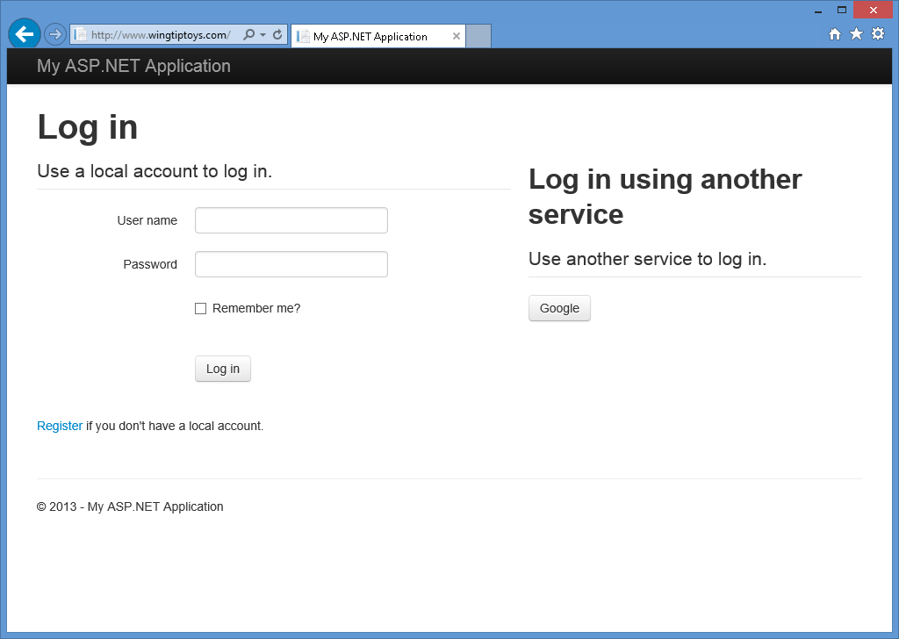Click the browser back arrow button
The image size is (899, 639).
point(24,34)
